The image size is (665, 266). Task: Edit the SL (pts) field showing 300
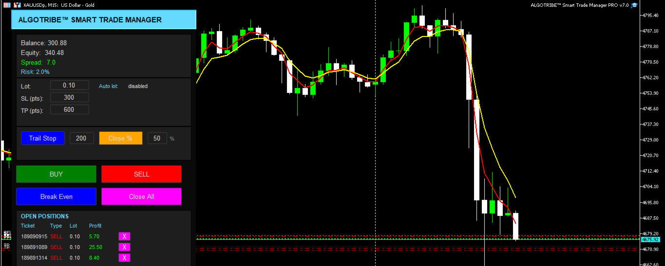69,97
